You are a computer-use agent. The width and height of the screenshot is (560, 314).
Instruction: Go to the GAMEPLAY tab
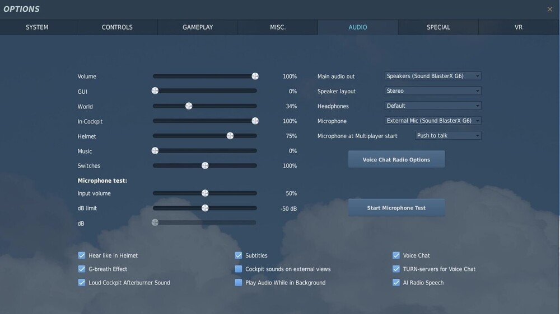click(198, 27)
